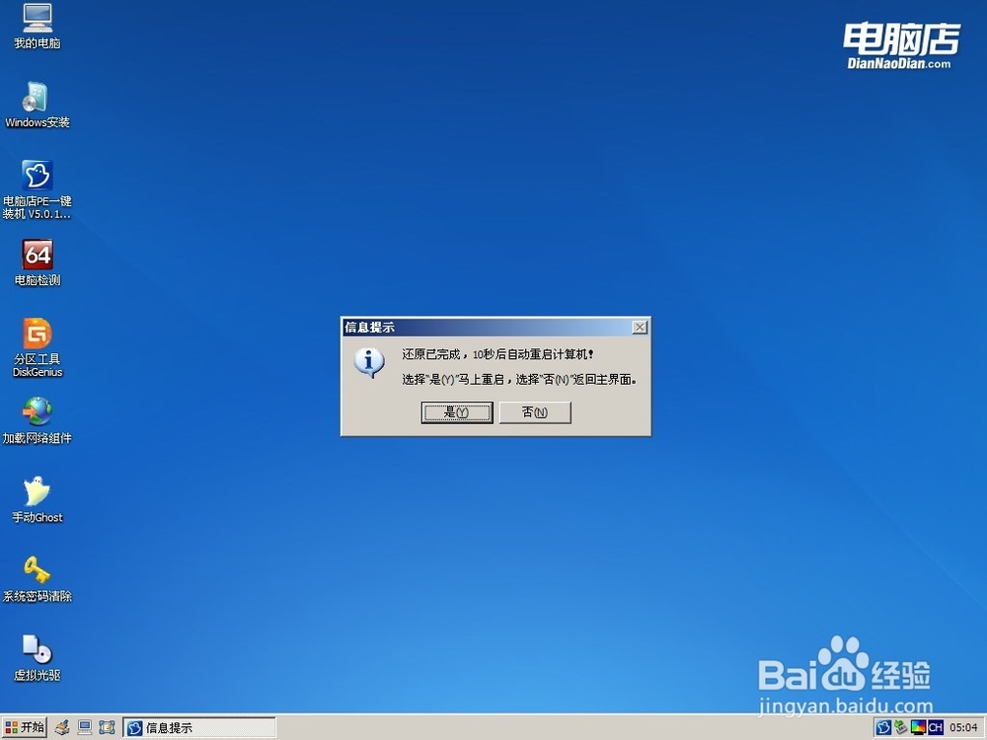The height and width of the screenshot is (740, 987).
Task: Open 电脑店PE一键装机 desktop icon
Action: coord(38,189)
